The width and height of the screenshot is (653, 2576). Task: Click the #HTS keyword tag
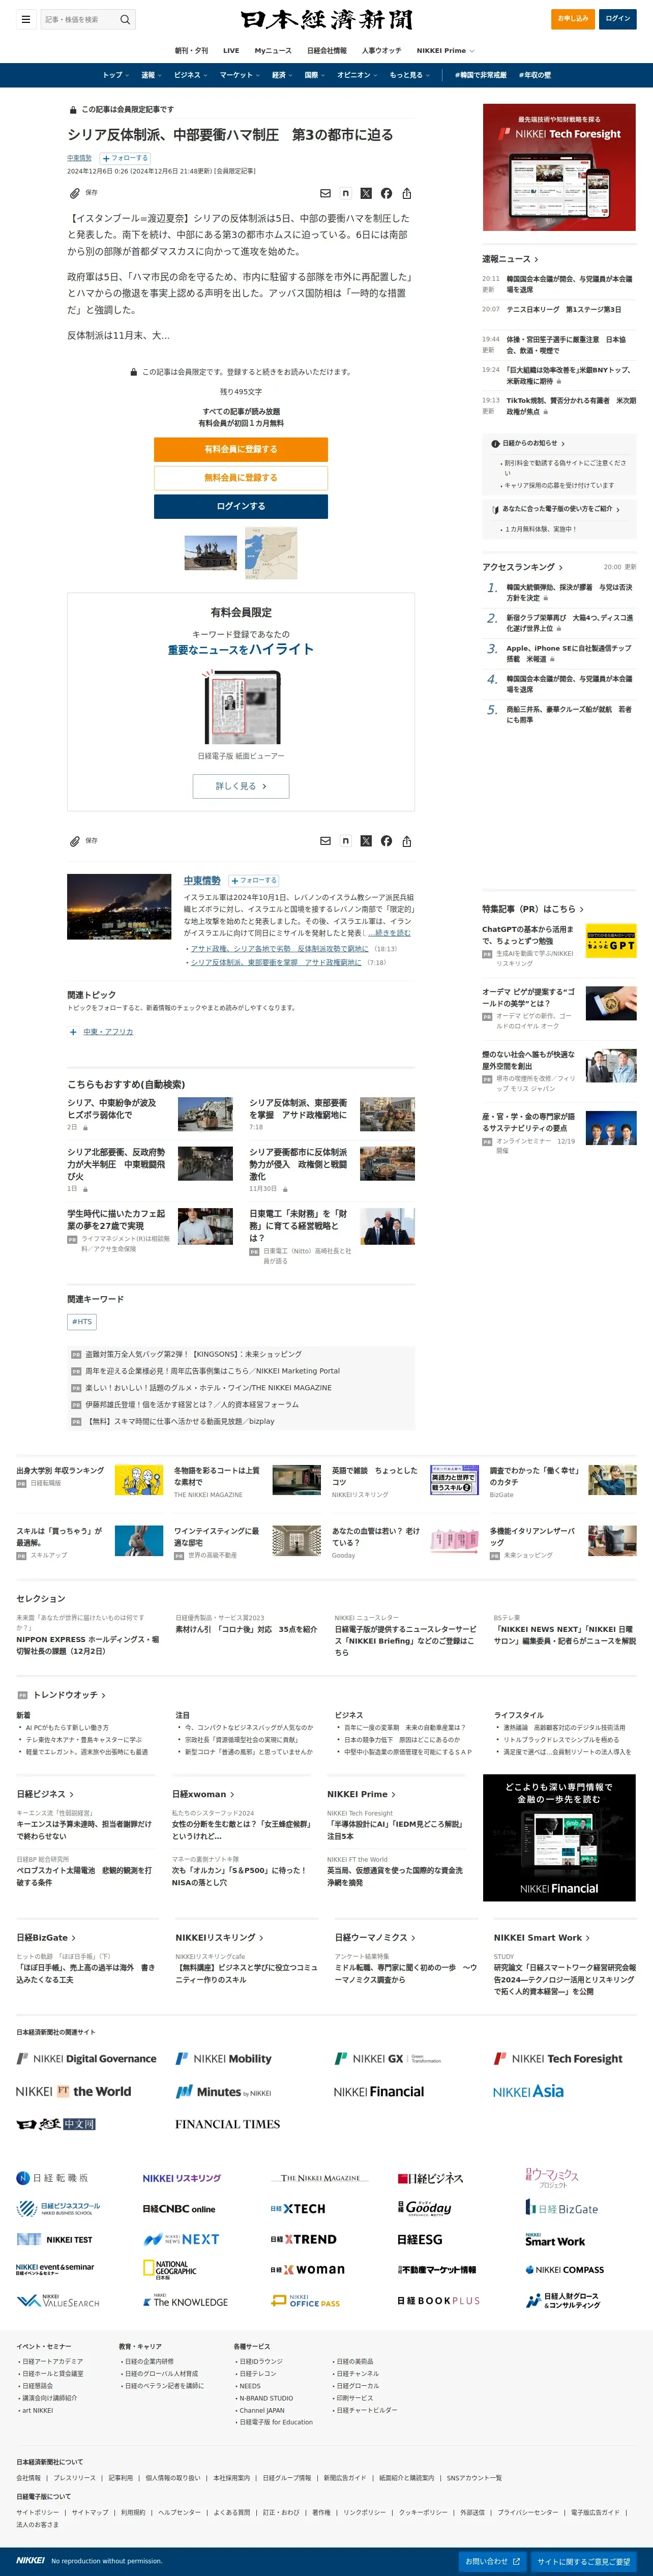point(82,1322)
